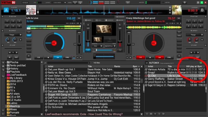Toggle the left deck VINYL mode
208x117 pixels.
tap(29, 35)
